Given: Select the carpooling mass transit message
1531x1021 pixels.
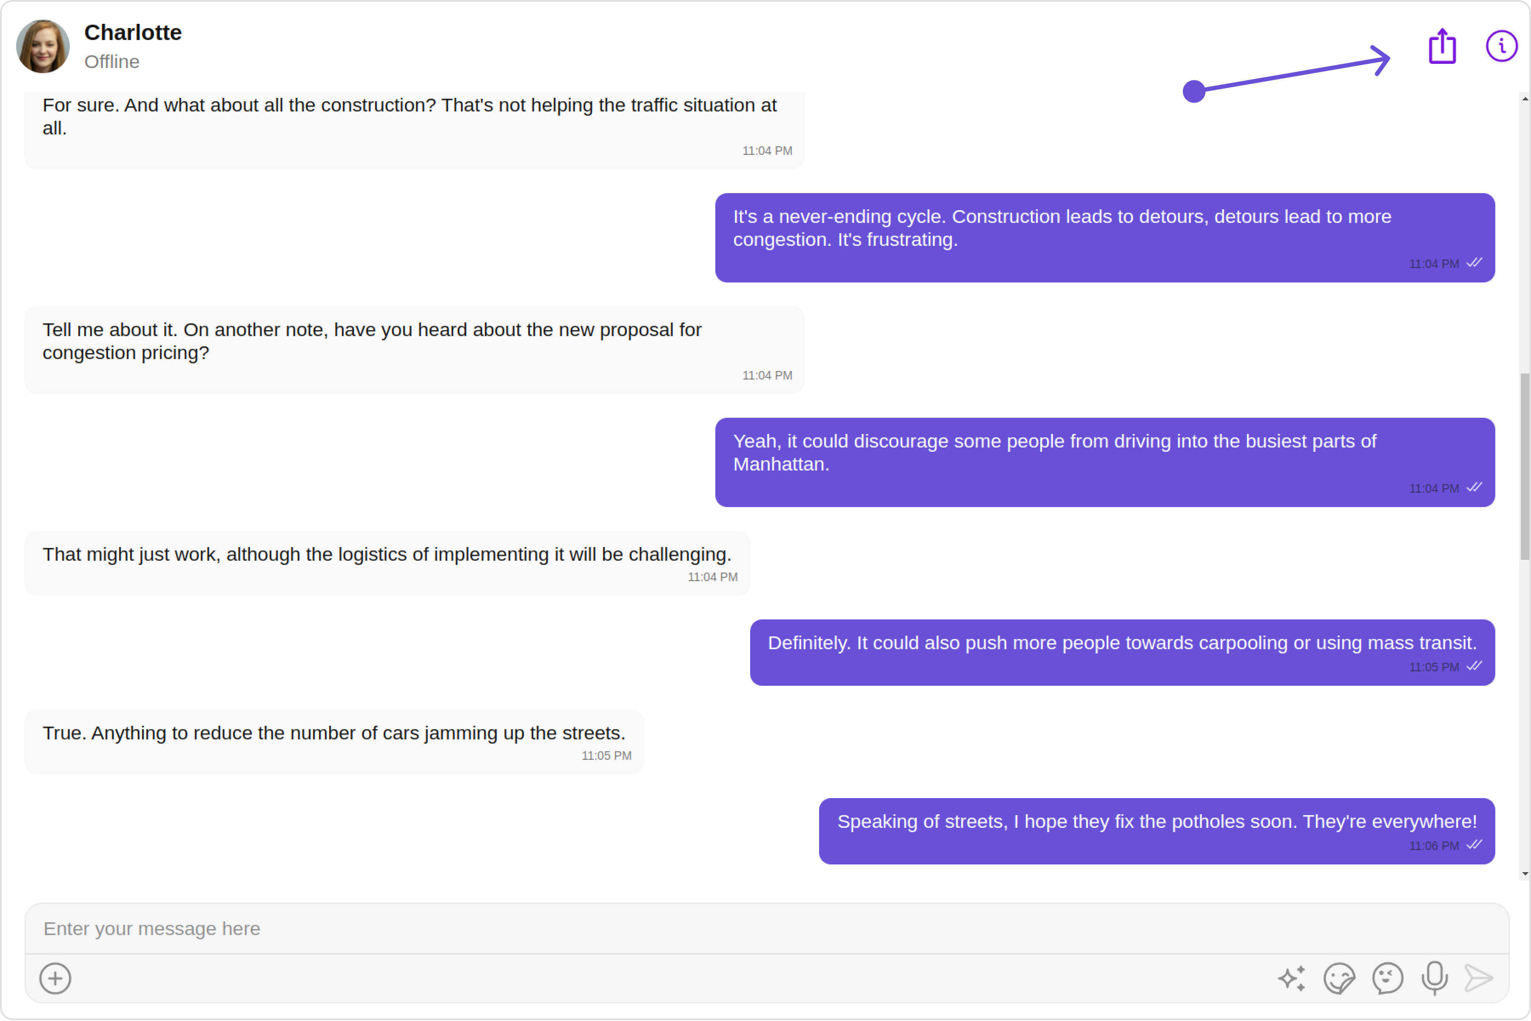Looking at the screenshot, I should click(x=1122, y=653).
